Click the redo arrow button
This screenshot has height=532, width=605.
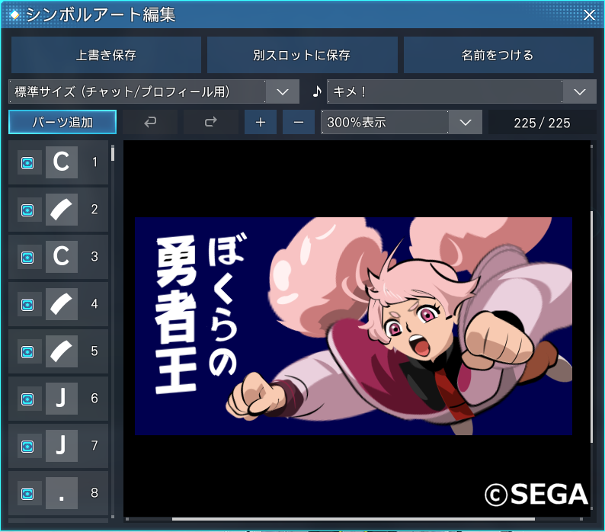coord(210,122)
